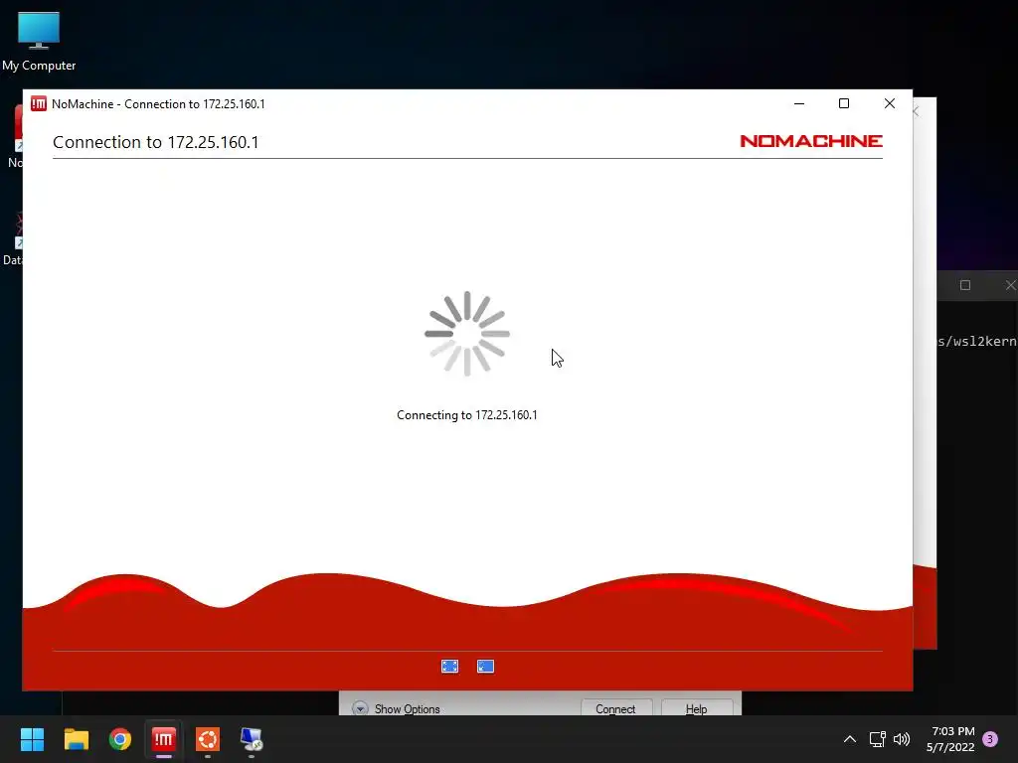Close the terminal window behind NoMachine
The height and width of the screenshot is (763, 1018).
click(x=1010, y=285)
